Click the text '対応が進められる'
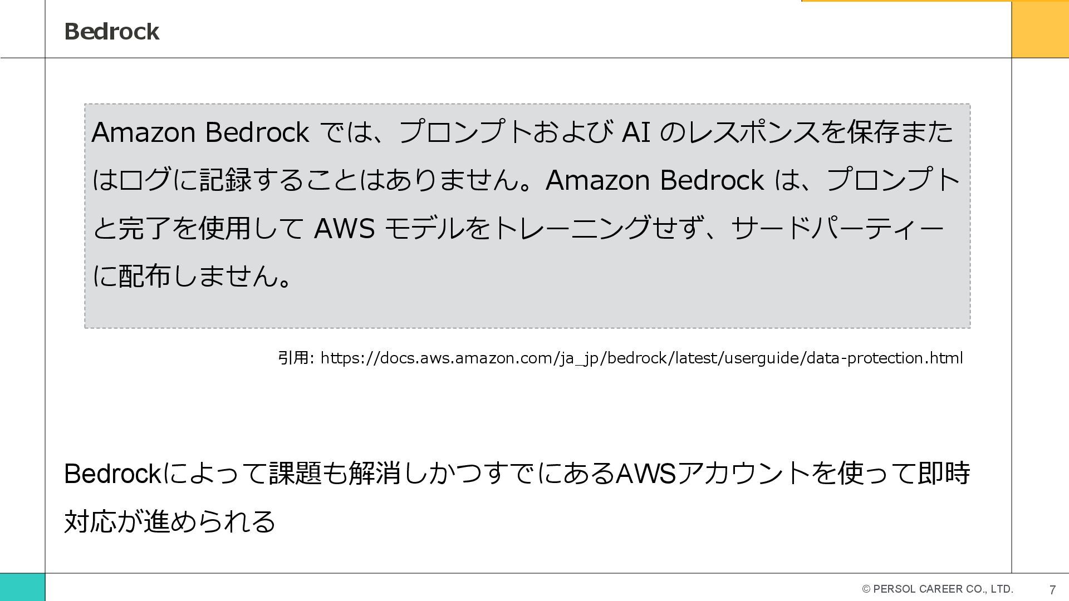 pyautogui.click(x=170, y=521)
